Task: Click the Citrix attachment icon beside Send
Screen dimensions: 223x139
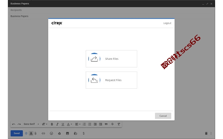Action: pos(26,133)
